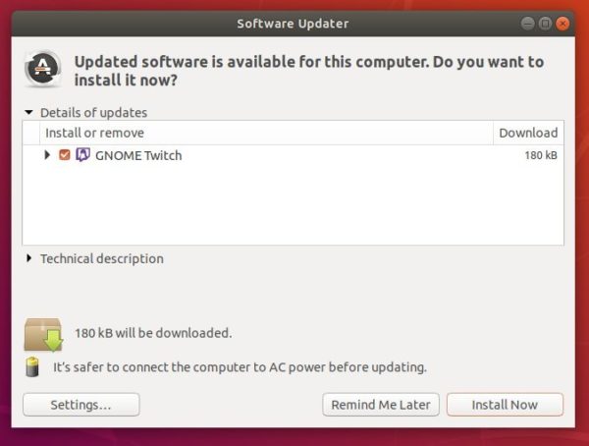589x446 pixels.
Task: Expand the Technical description section
Action: [28, 258]
